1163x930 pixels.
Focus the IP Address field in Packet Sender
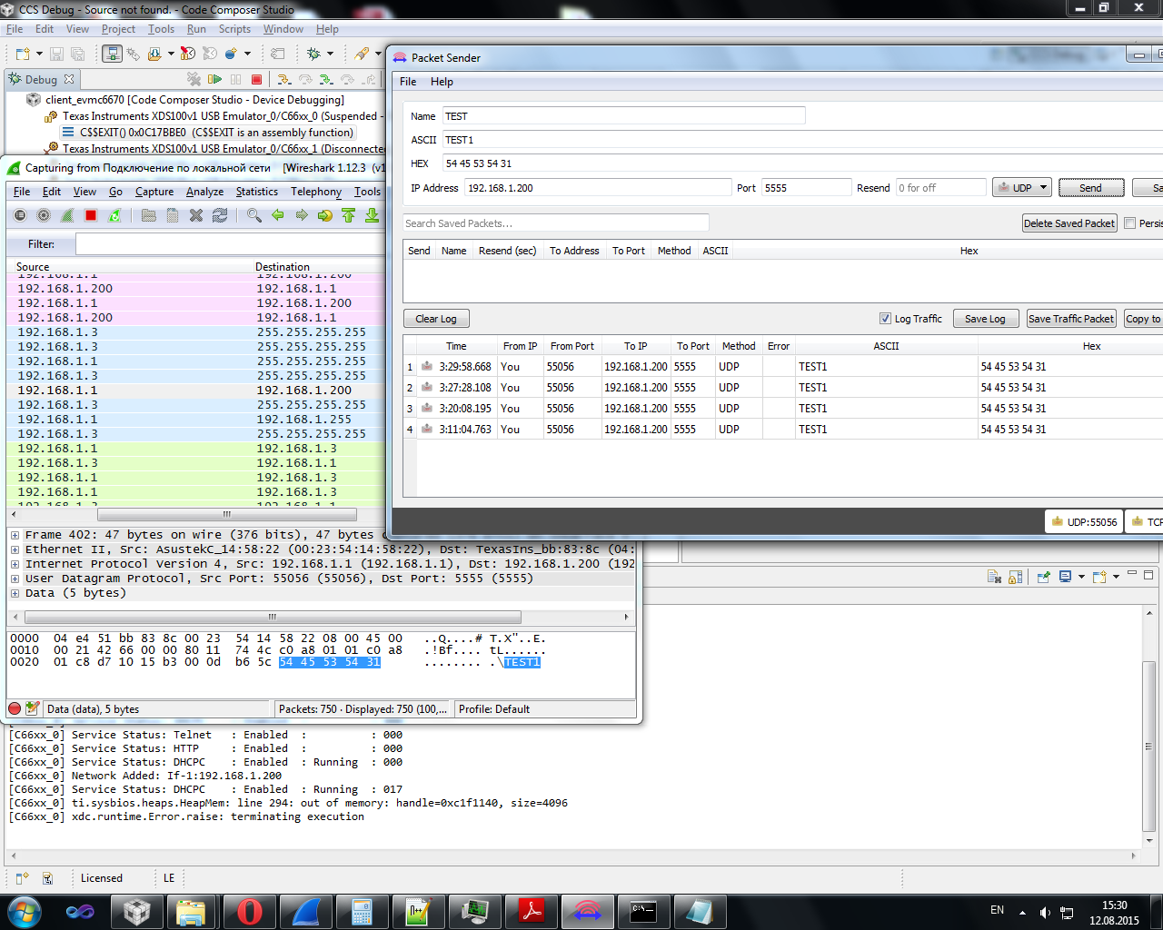tap(598, 188)
